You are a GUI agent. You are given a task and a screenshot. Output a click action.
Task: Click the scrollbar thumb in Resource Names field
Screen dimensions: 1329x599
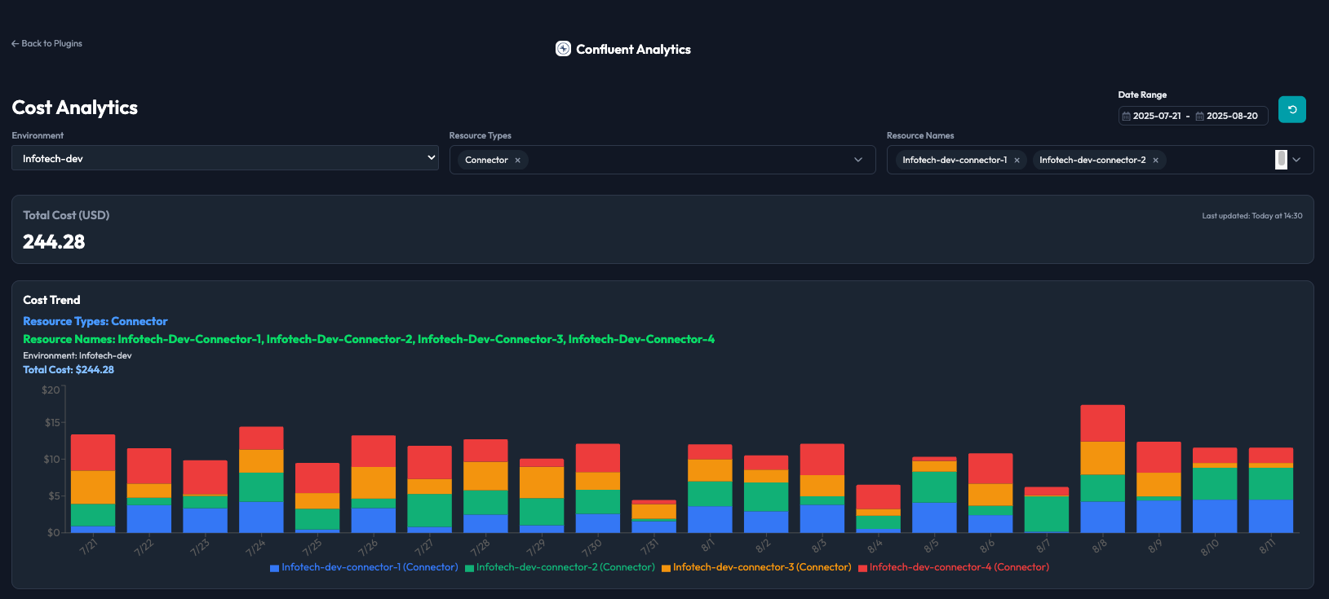point(1281,160)
